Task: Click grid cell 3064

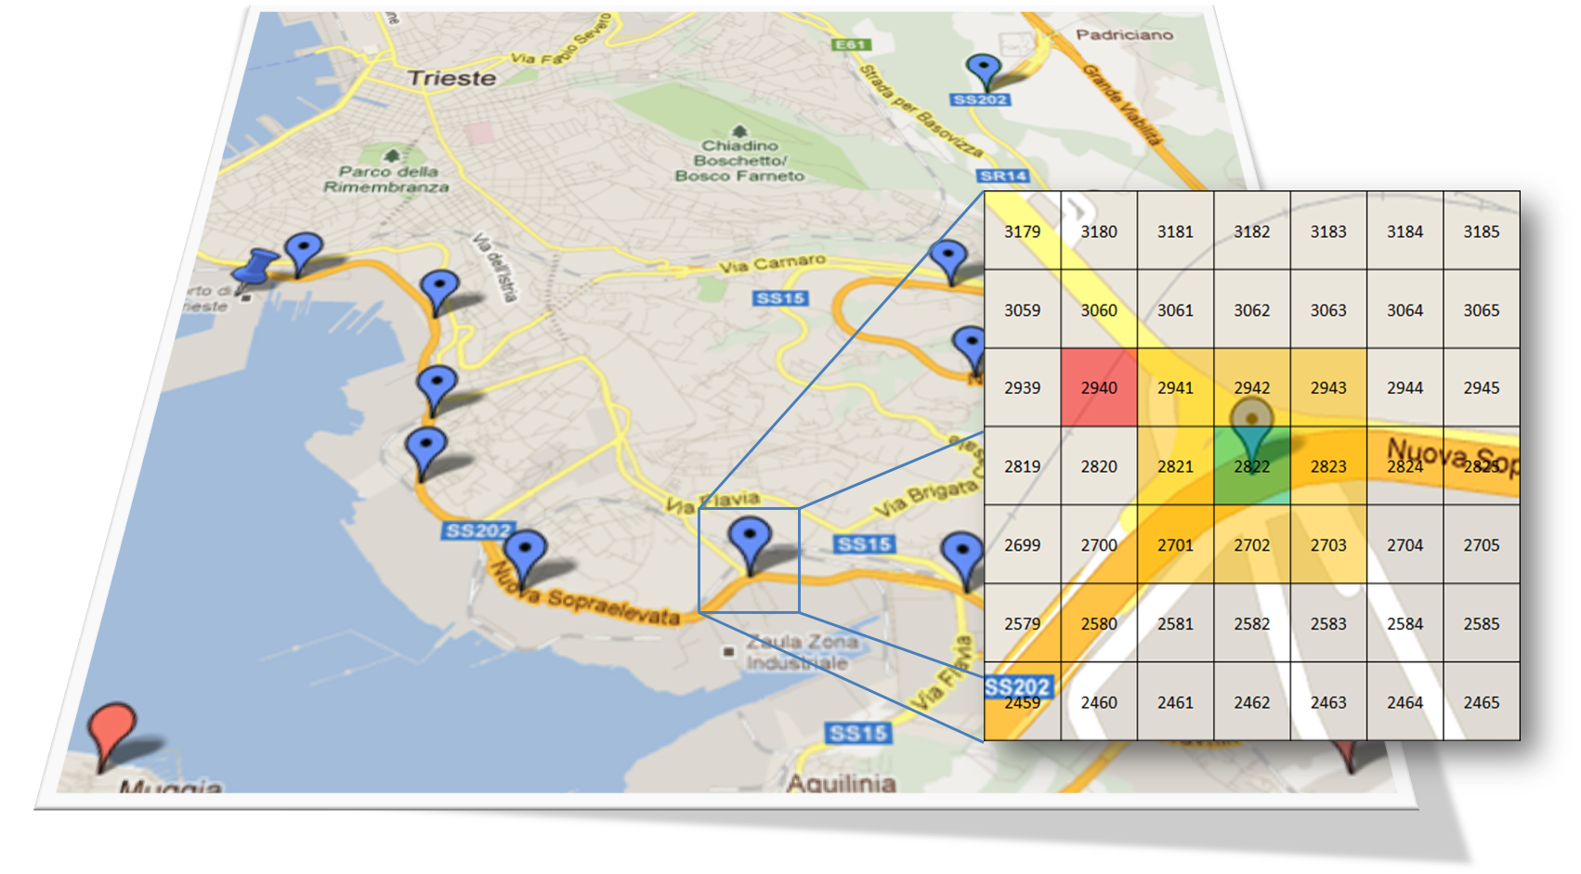Action: pyautogui.click(x=1405, y=310)
